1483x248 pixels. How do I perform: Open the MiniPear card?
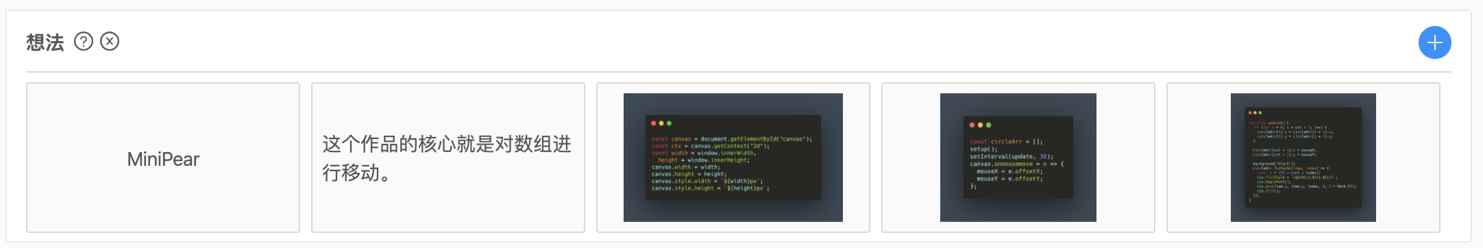click(163, 158)
